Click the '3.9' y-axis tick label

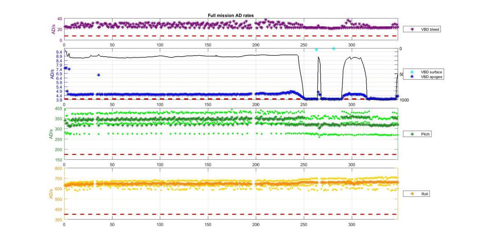(x=59, y=100)
